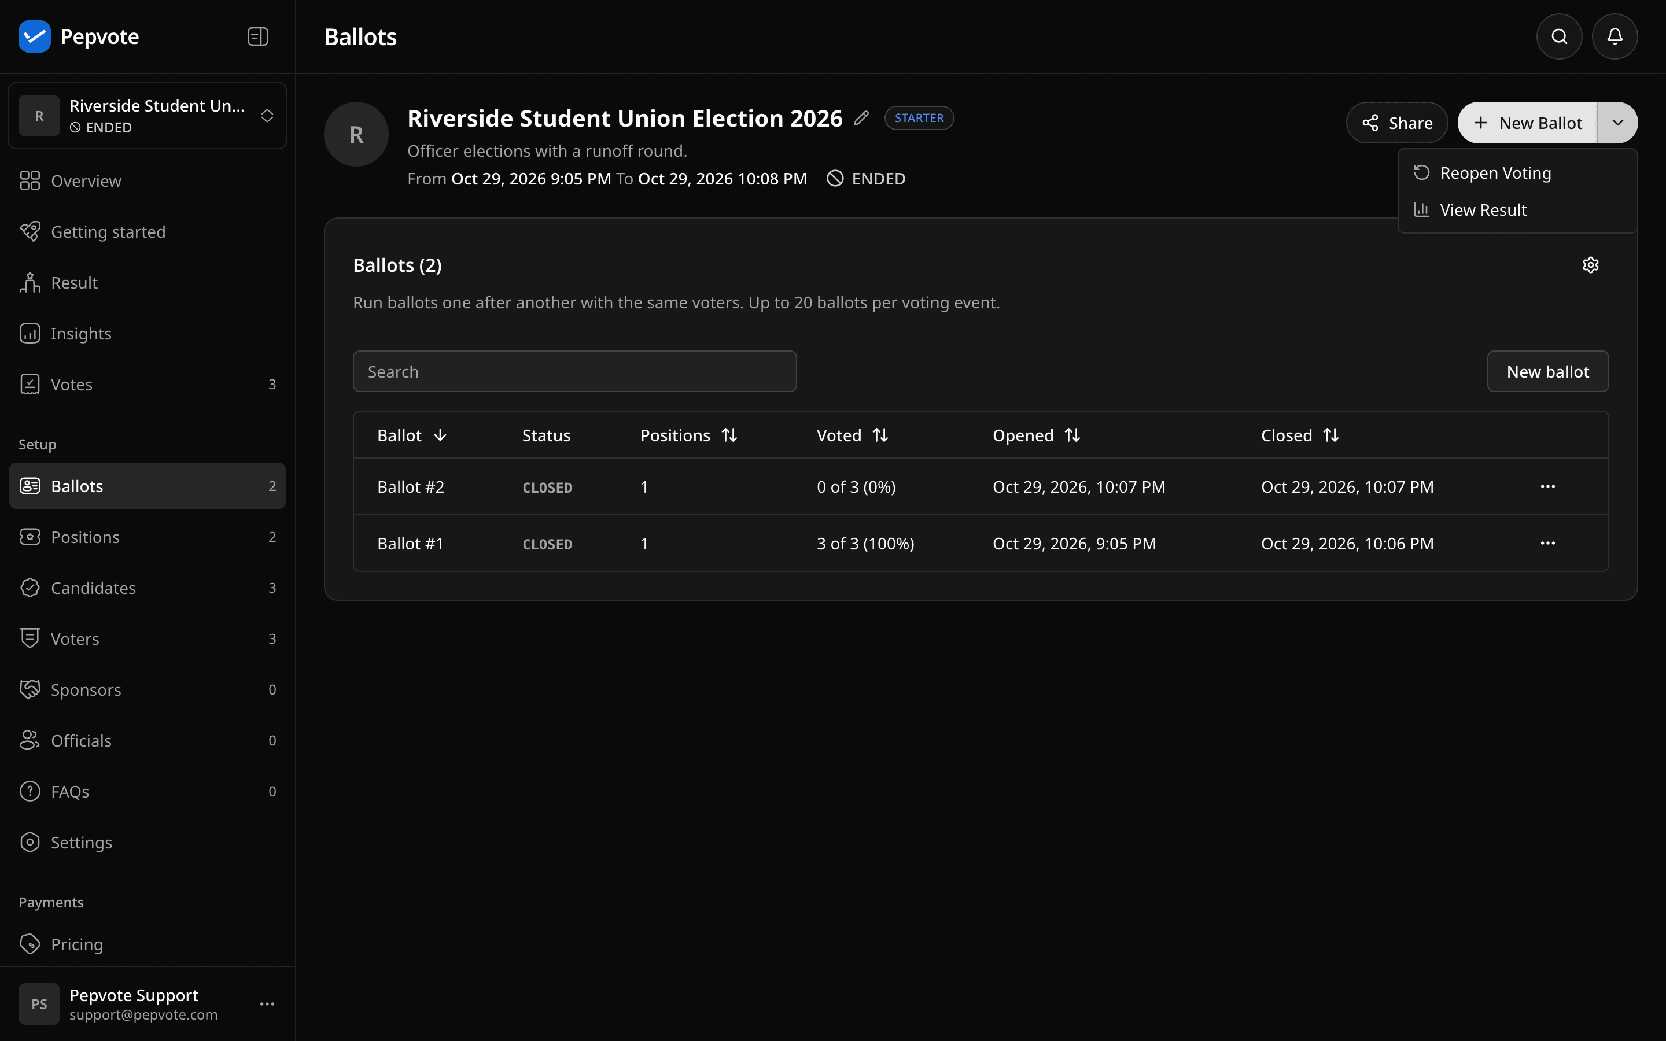
Task: Open Insights in the sidebar
Action: tap(148, 334)
